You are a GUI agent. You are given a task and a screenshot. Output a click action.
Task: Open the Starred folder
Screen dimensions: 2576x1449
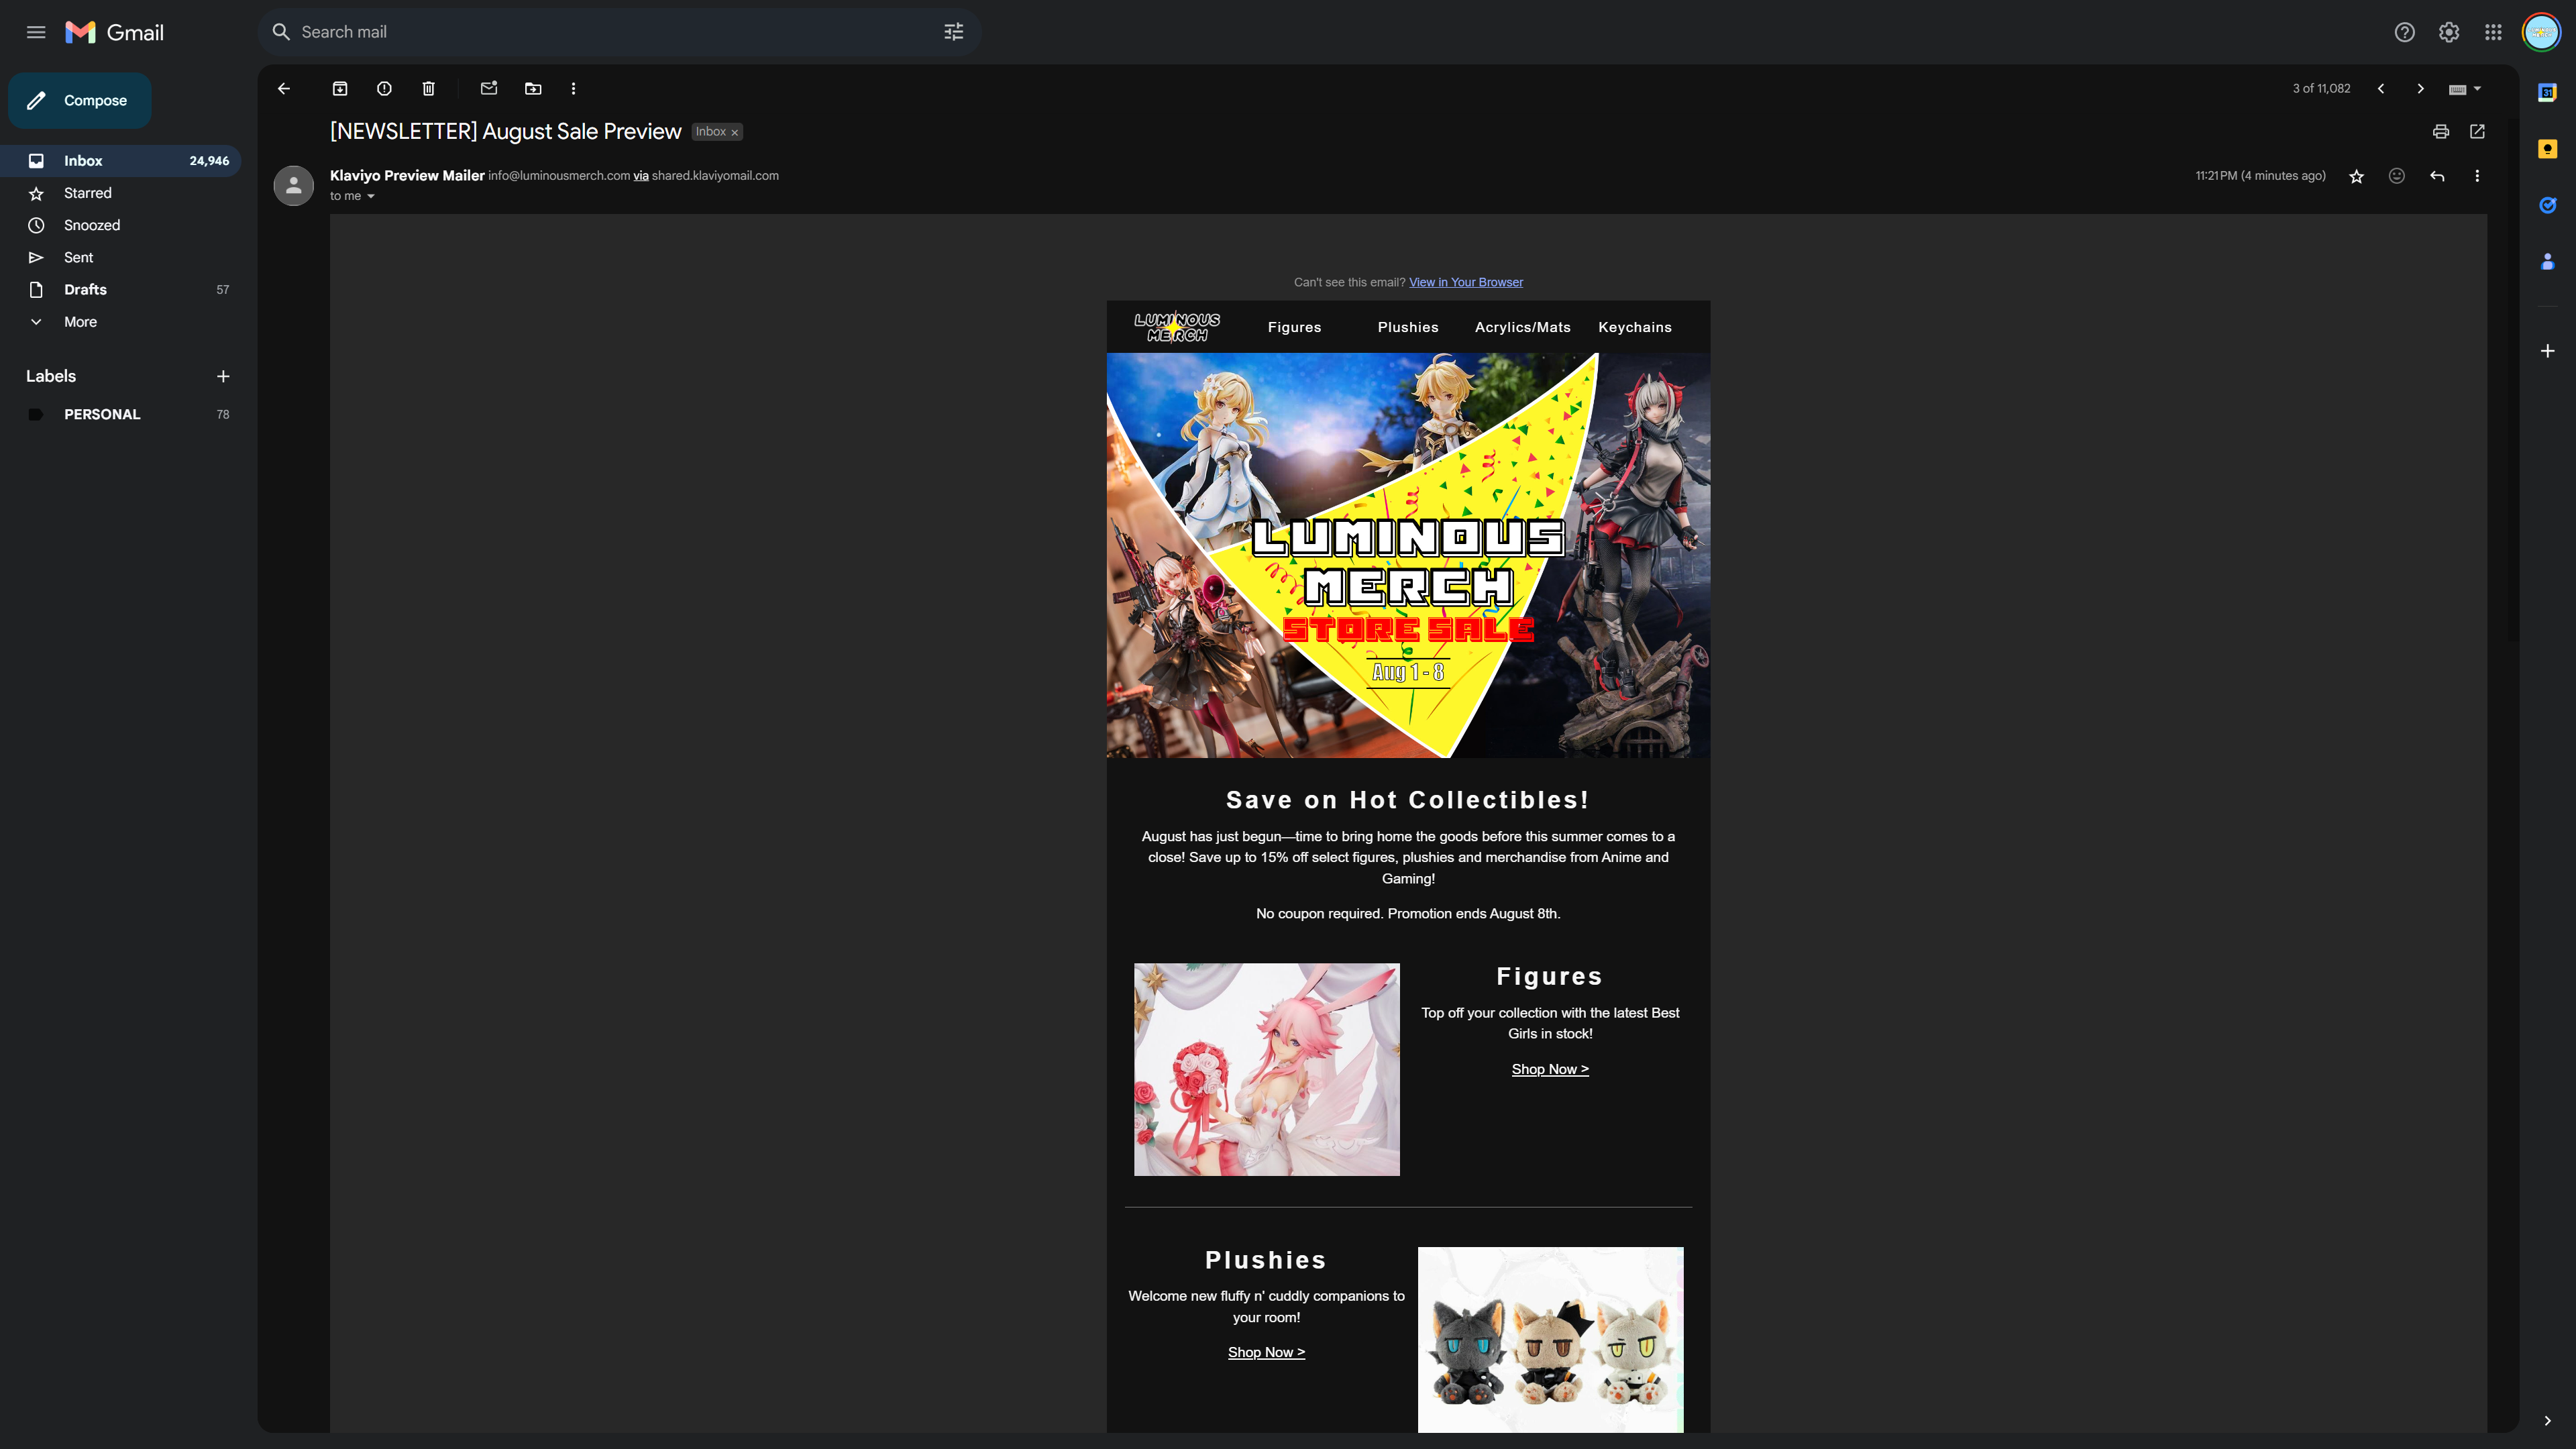[x=88, y=193]
